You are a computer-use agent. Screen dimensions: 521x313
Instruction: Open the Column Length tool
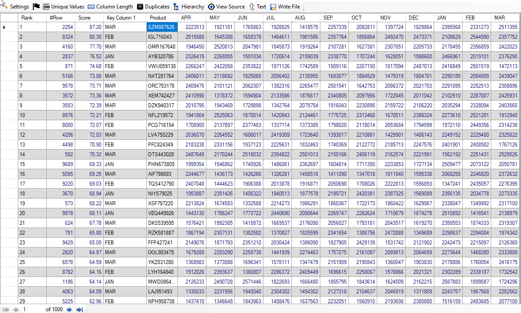(110, 7)
